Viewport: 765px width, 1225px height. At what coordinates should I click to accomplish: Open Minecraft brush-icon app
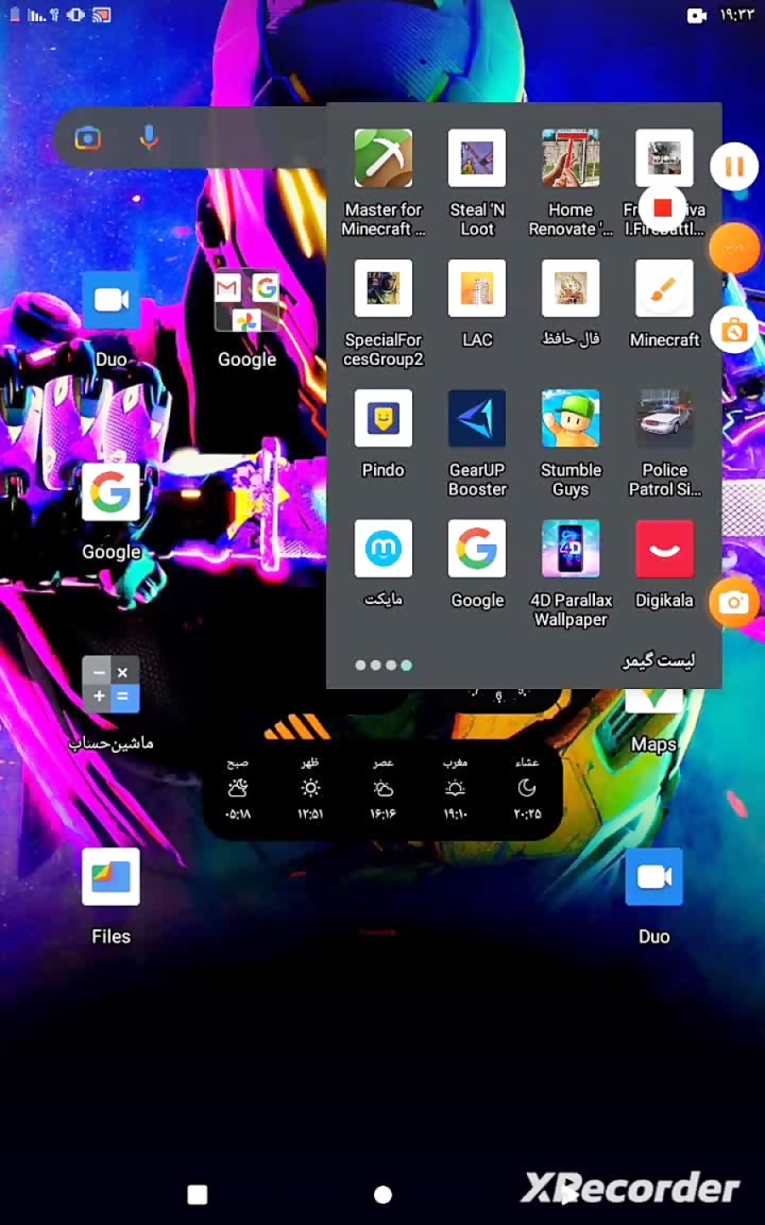[x=665, y=288]
